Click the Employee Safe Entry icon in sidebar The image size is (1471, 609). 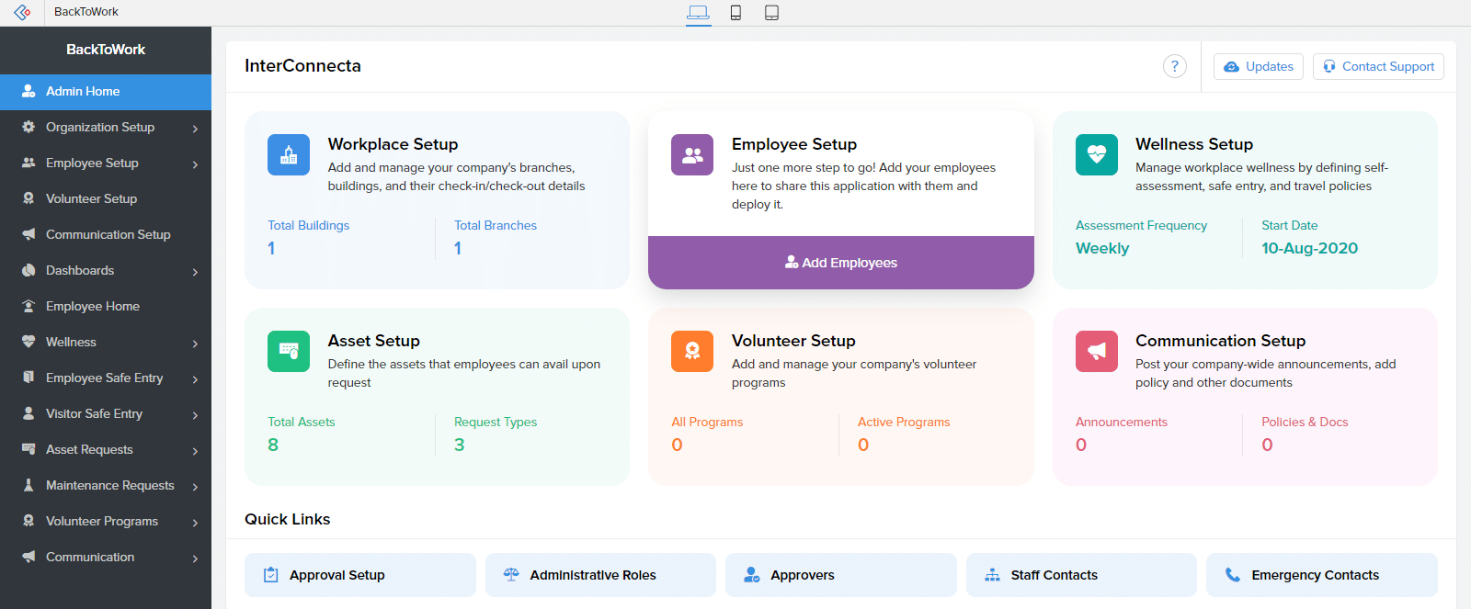(29, 378)
